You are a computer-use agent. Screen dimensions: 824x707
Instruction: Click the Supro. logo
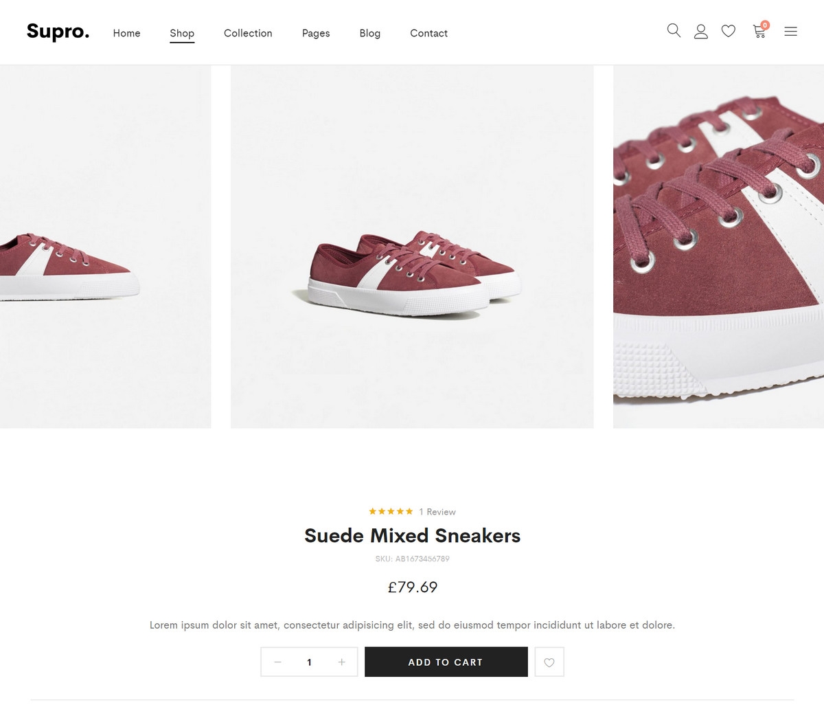[58, 32]
